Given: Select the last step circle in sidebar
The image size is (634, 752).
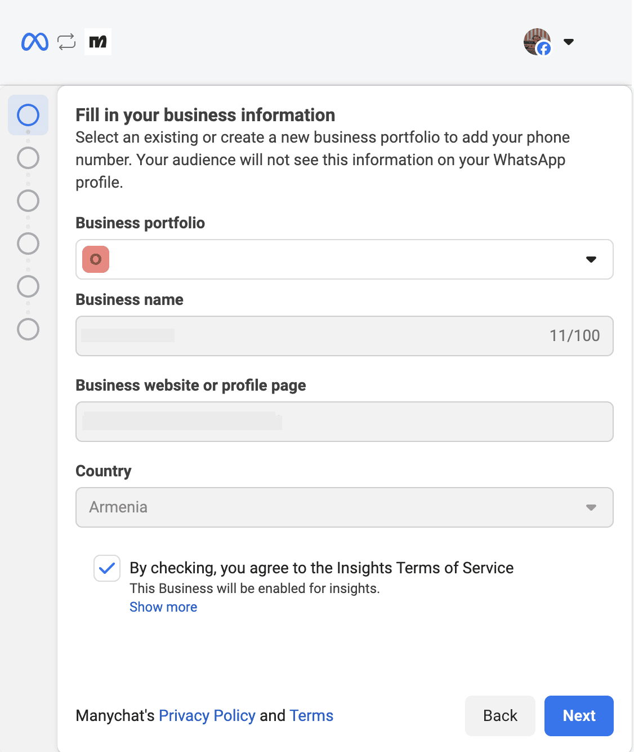Looking at the screenshot, I should pyautogui.click(x=28, y=329).
